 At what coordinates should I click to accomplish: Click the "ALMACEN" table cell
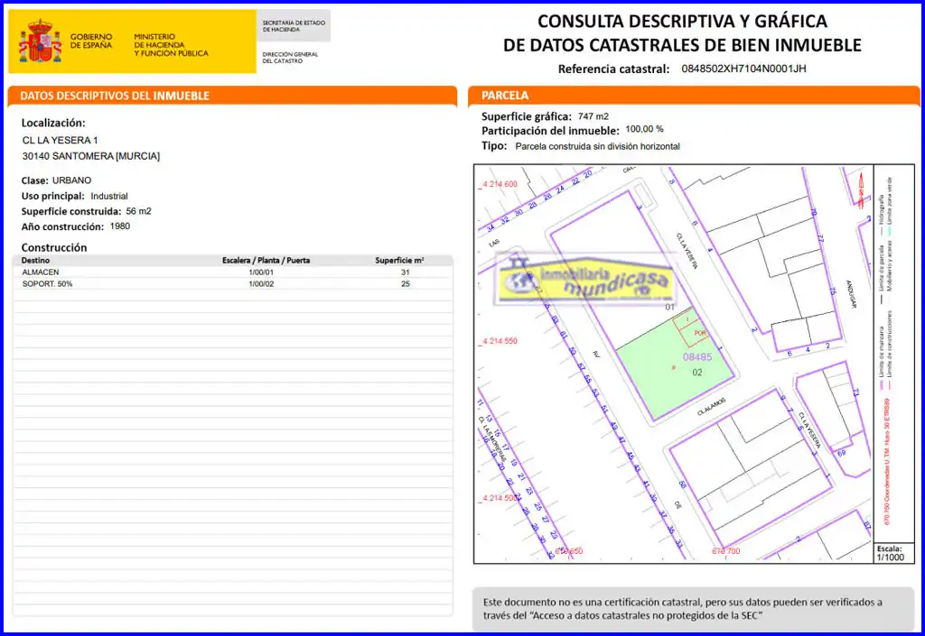[41, 272]
